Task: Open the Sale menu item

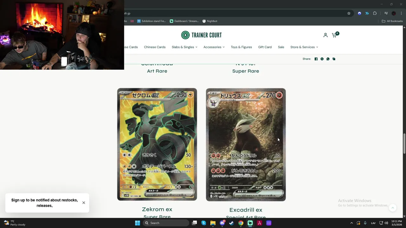Action: (281, 47)
